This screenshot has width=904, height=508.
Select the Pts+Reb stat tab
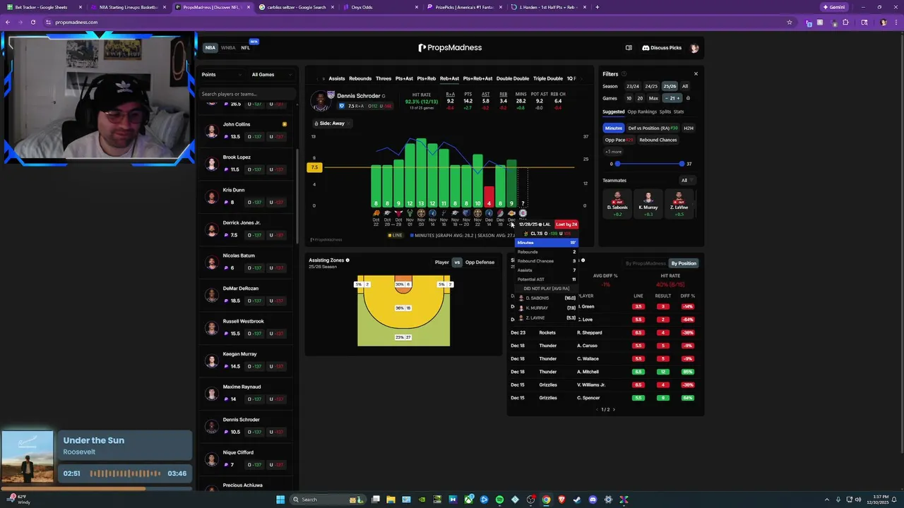pos(427,78)
